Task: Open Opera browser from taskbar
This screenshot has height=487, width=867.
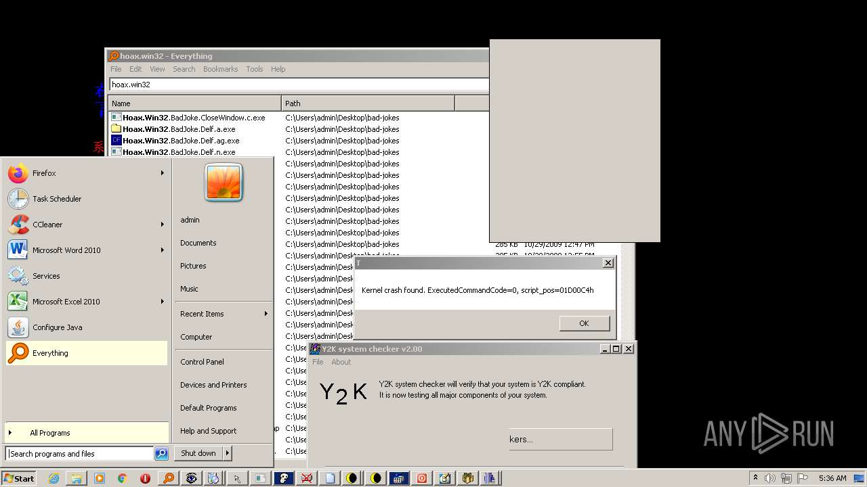Action: [x=145, y=478]
